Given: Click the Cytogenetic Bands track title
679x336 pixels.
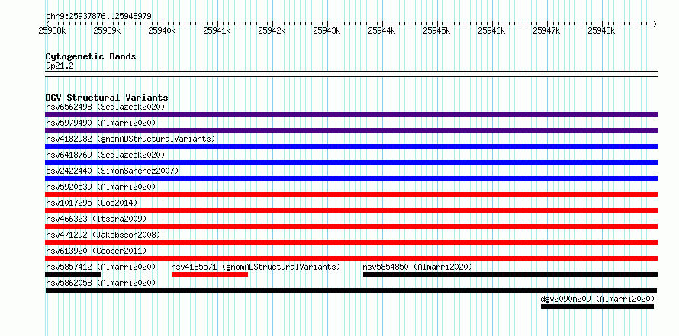Looking at the screenshot, I should point(91,56).
